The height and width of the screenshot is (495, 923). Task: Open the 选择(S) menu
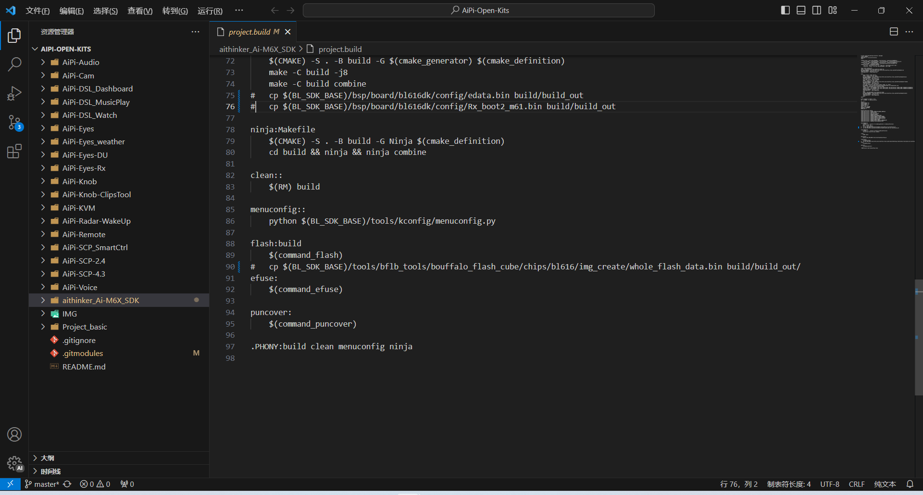(105, 11)
